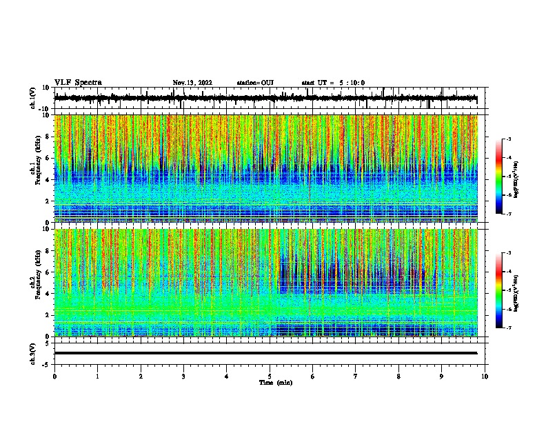This screenshot has width=546, height=422.
Task: Click time axis tick label "10"
Action: point(485,376)
